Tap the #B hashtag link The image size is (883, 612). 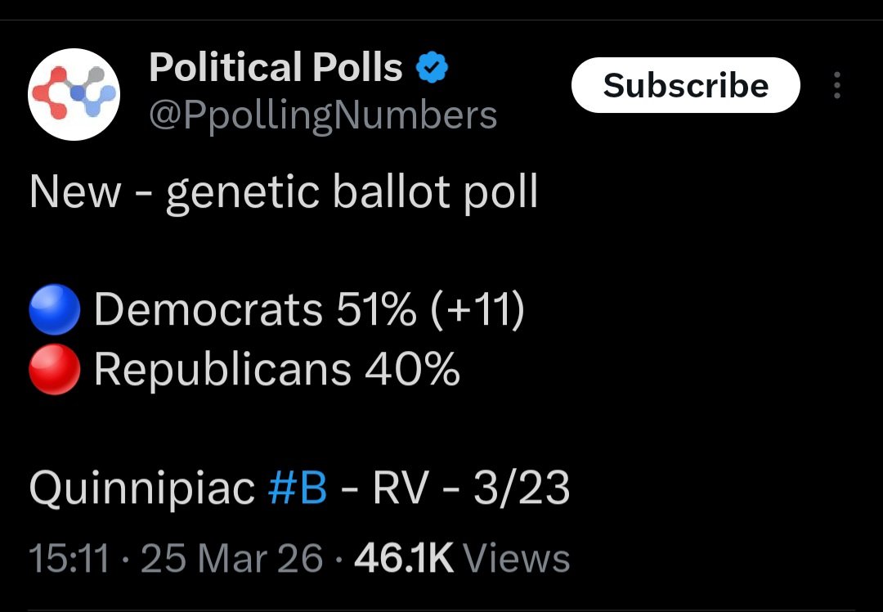(298, 489)
